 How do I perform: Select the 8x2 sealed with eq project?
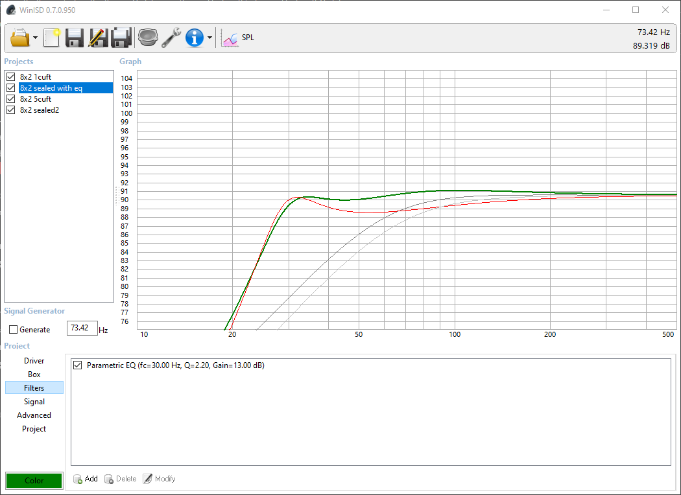[x=66, y=88]
